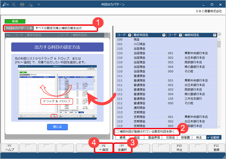Image resolution: width=226 pixels, height=159 pixels.
Task: Select row 110 当座預金 003 西部銀行本店
Action: point(166,63)
